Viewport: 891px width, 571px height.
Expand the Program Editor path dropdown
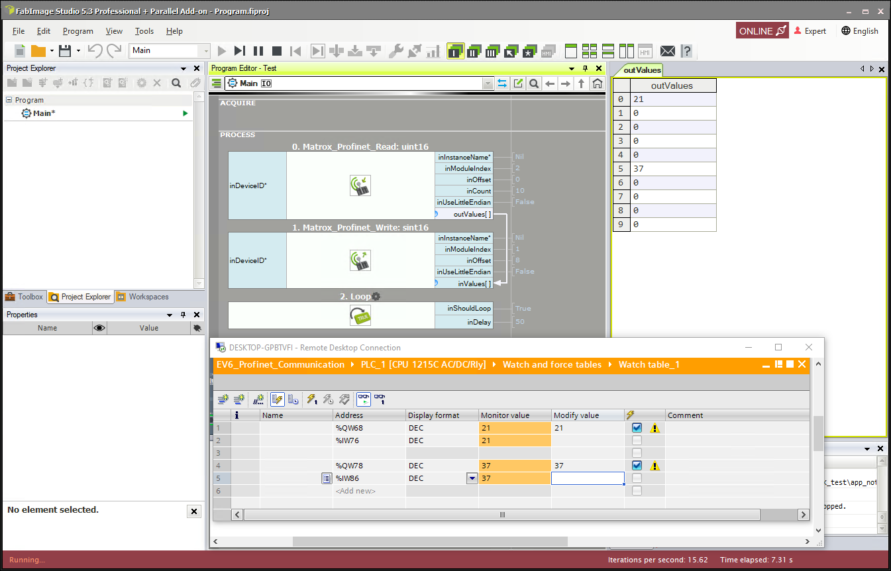point(488,83)
